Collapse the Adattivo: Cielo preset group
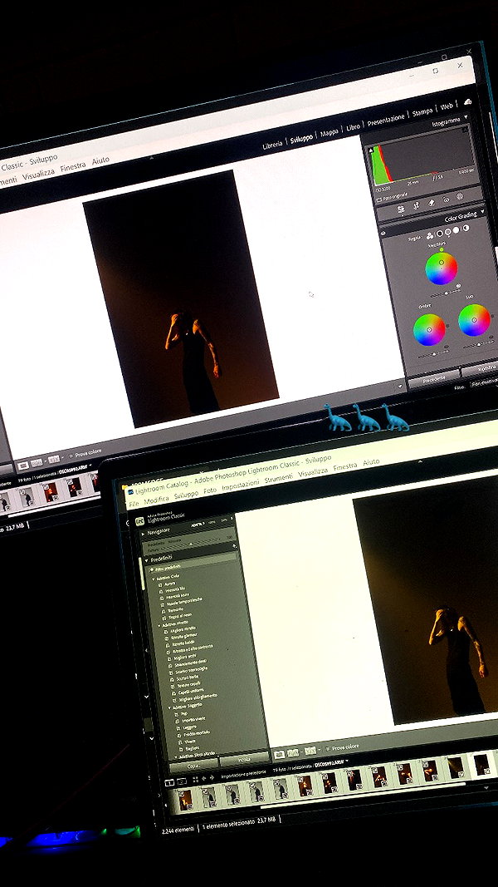498x887 pixels. (x=153, y=579)
